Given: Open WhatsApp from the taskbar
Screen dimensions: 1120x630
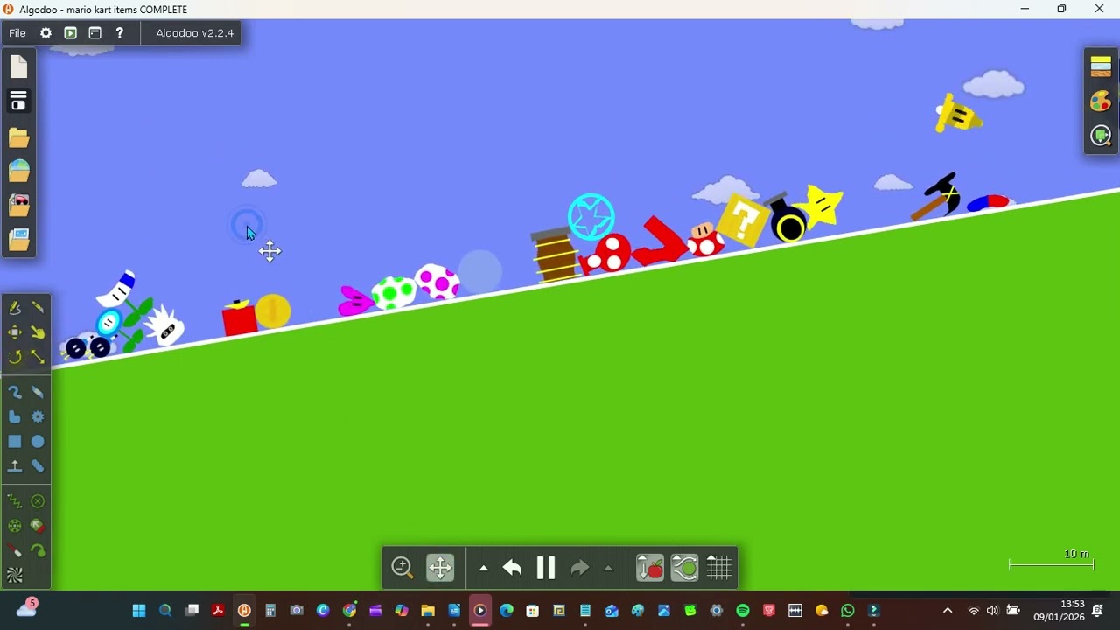Looking at the screenshot, I should pos(848,611).
